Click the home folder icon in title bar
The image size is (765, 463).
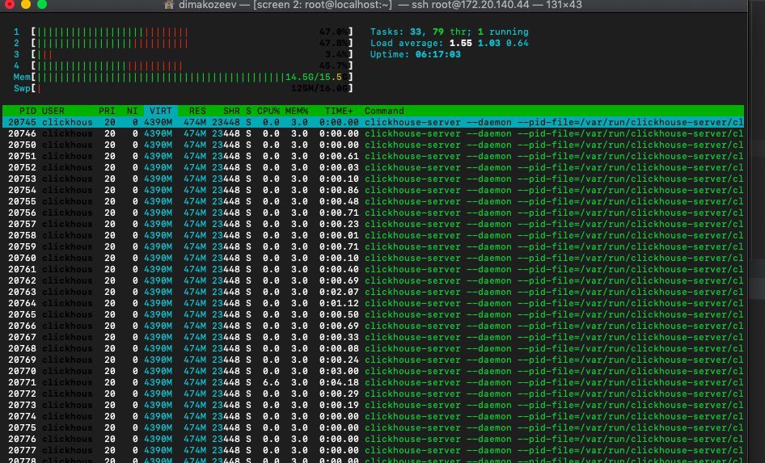(169, 5)
